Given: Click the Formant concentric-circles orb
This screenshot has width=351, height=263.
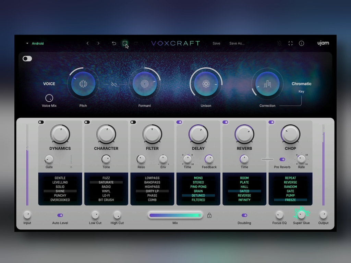Looking at the screenshot, I should 145,84.
